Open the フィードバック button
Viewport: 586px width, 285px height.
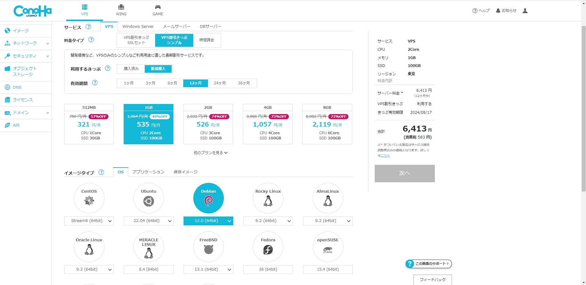(433, 279)
